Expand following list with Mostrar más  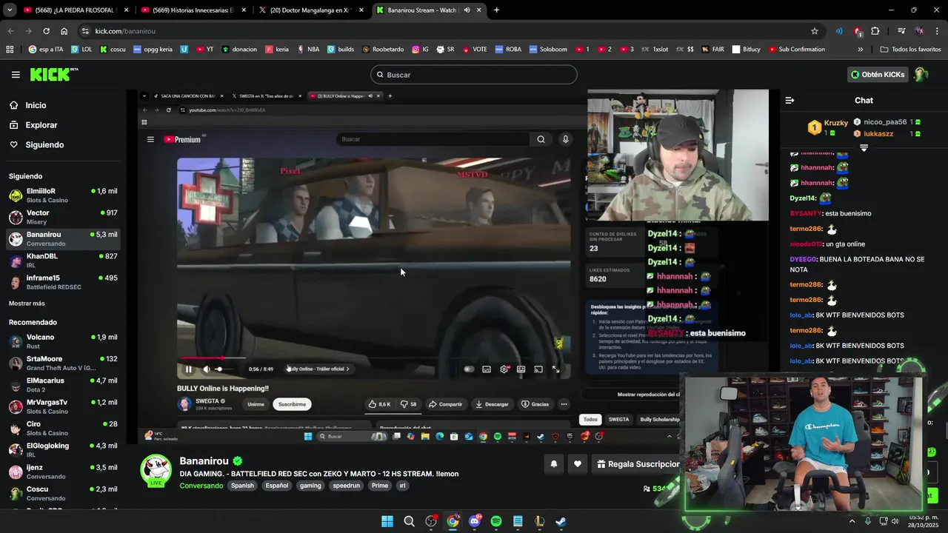(x=27, y=304)
